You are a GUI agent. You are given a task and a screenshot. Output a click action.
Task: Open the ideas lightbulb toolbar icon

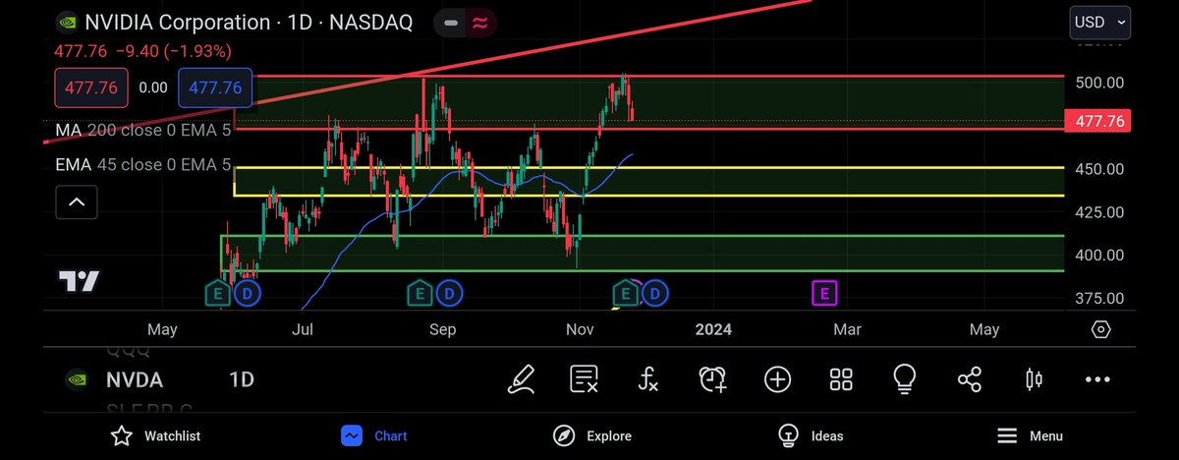(x=904, y=378)
